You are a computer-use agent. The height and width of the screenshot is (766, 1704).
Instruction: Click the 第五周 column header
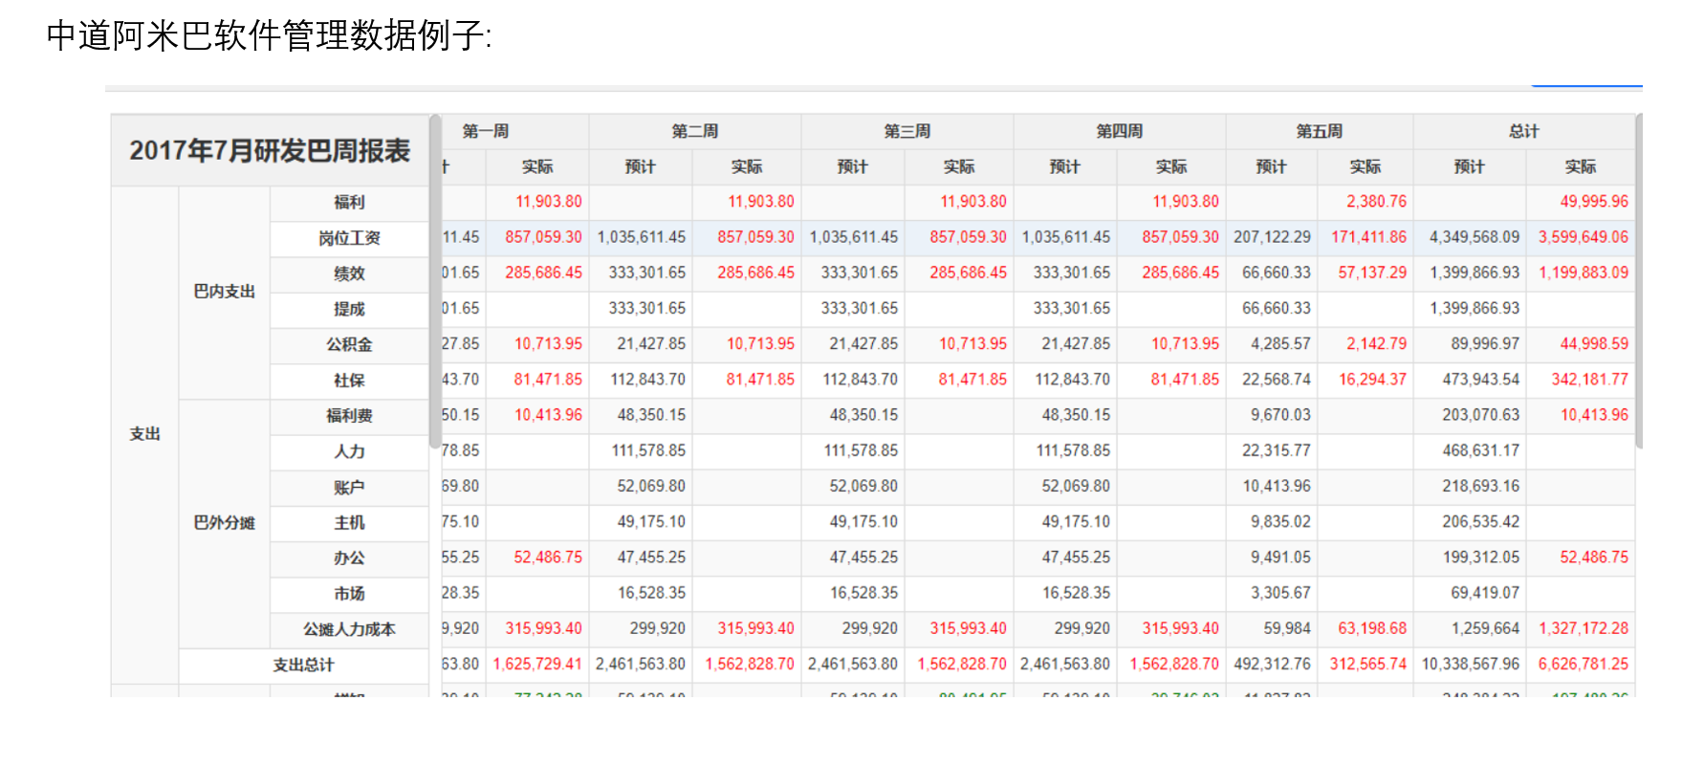click(1320, 131)
